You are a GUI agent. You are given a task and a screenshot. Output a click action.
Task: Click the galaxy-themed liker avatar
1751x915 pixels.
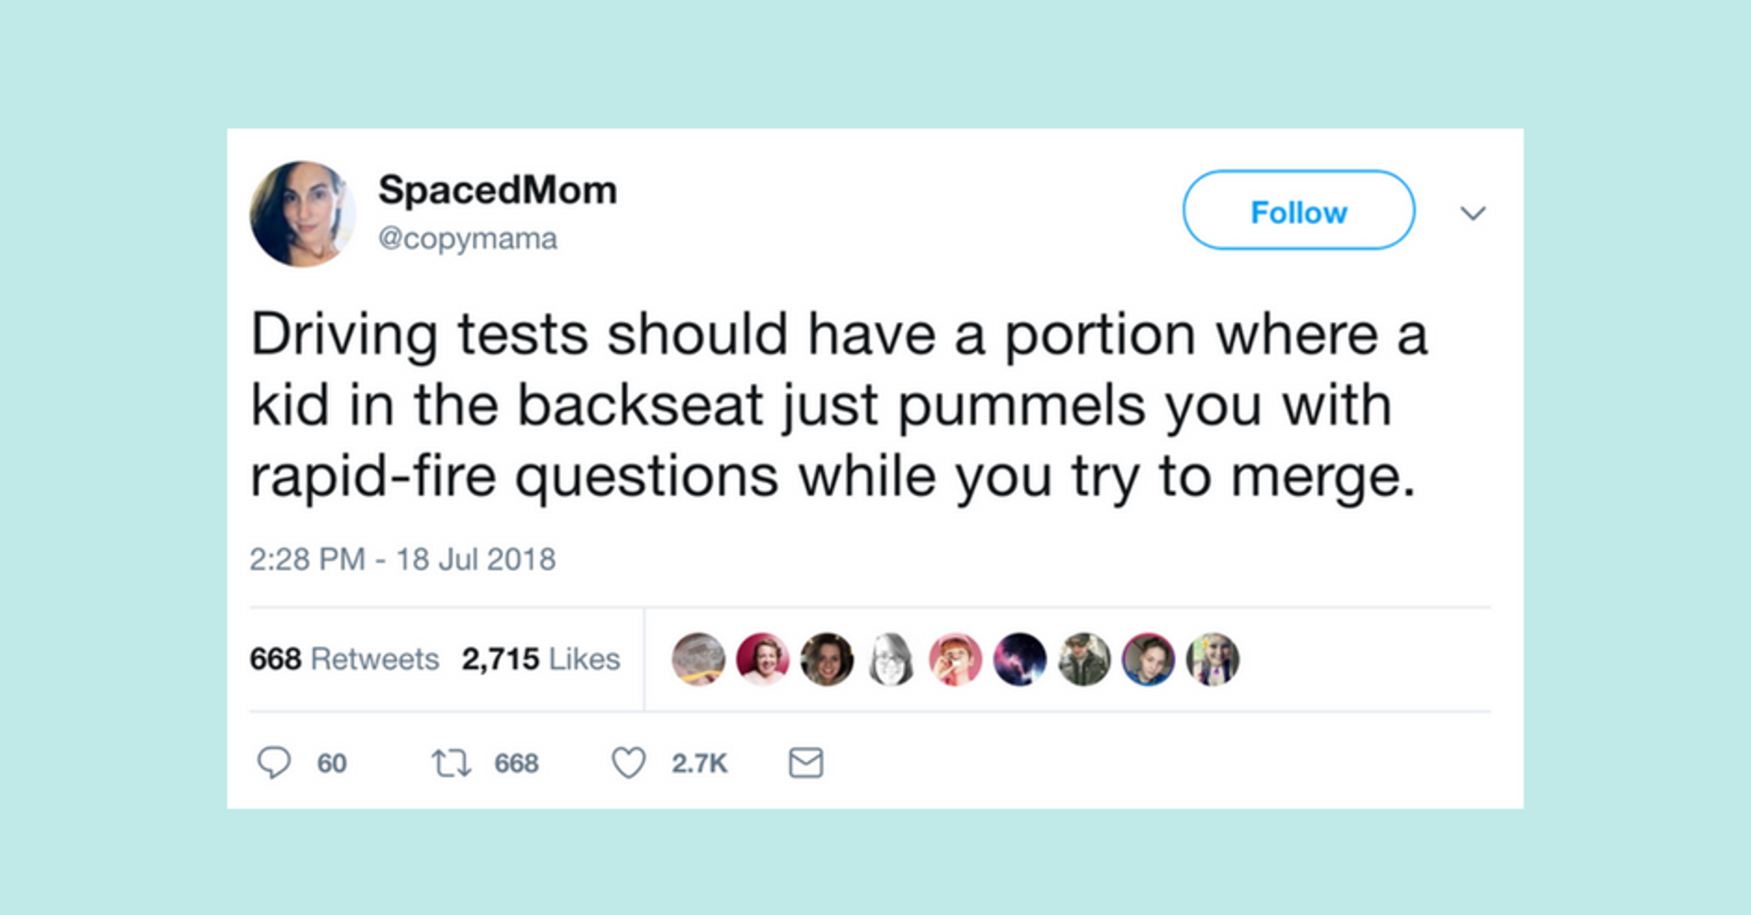point(1020,659)
